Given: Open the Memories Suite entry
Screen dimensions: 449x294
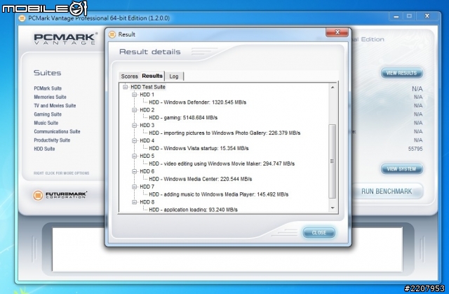Looking at the screenshot, I should (x=50, y=97).
